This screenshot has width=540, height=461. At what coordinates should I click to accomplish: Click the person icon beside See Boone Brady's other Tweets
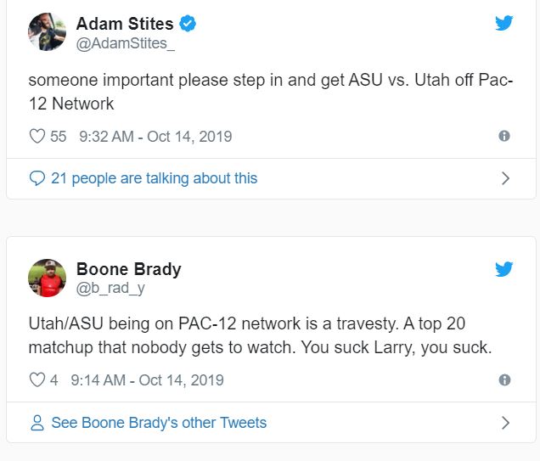tap(37, 423)
